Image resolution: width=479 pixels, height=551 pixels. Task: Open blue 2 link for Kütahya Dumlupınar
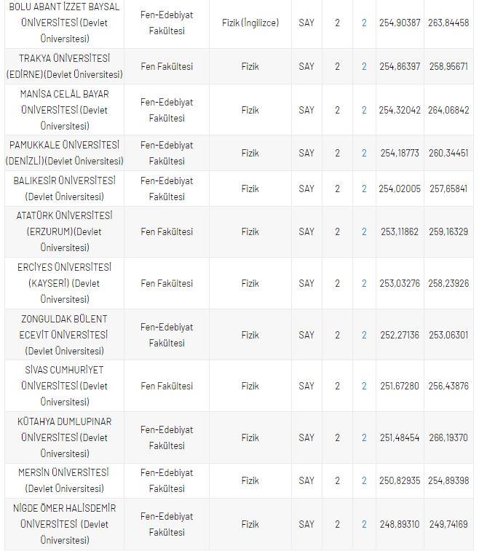(364, 437)
